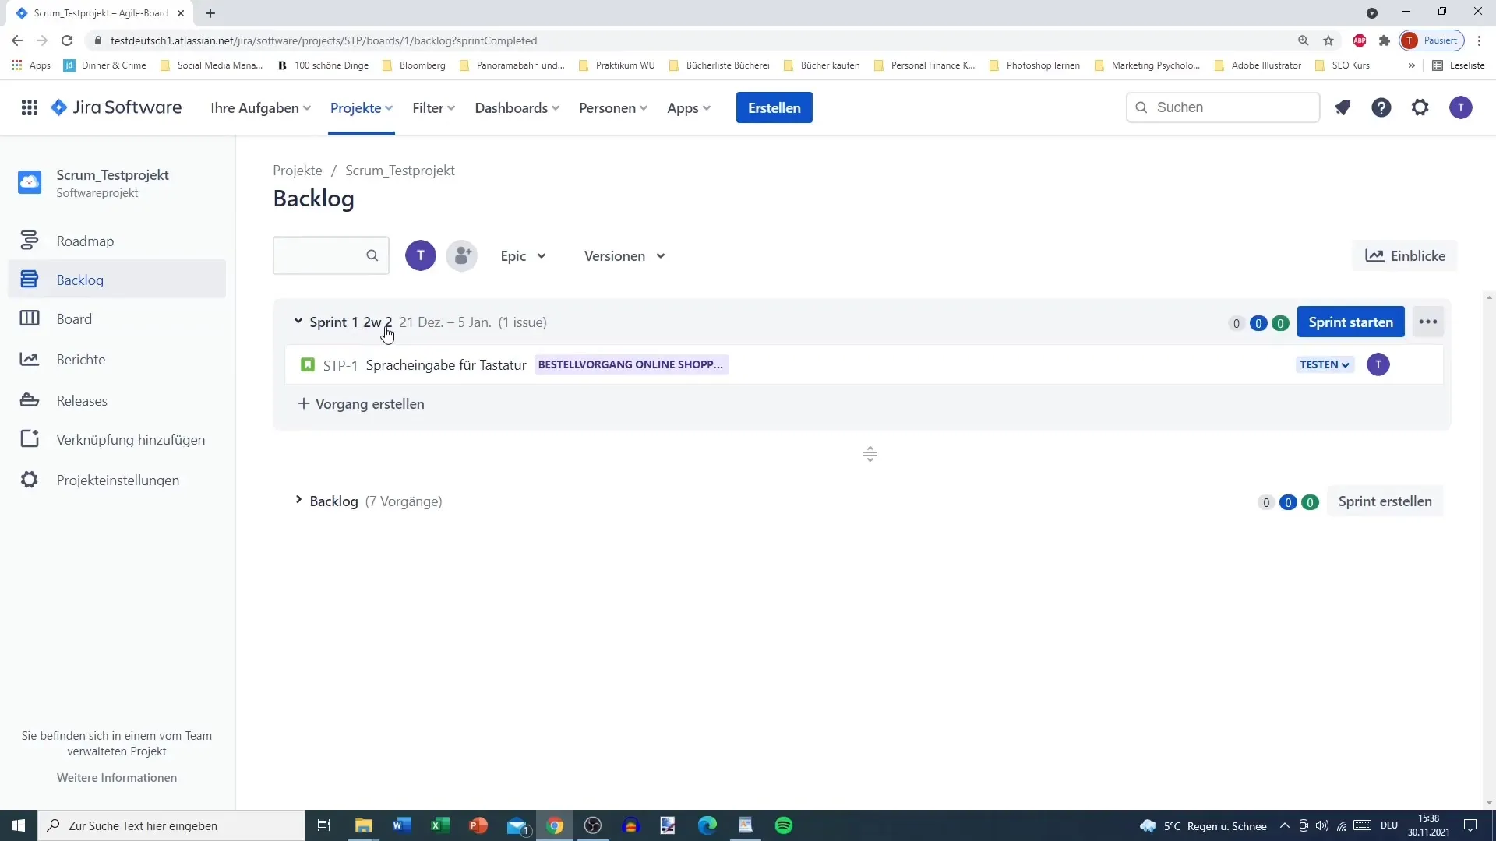Click the Board icon in sidebar
The height and width of the screenshot is (841, 1496).
tap(29, 318)
